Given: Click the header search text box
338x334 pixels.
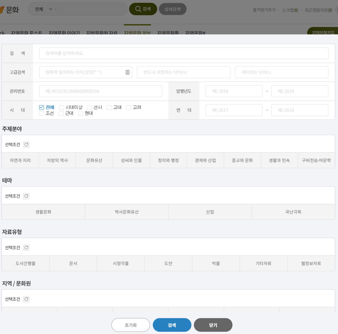Looking at the screenshot, I should (x=91, y=9).
